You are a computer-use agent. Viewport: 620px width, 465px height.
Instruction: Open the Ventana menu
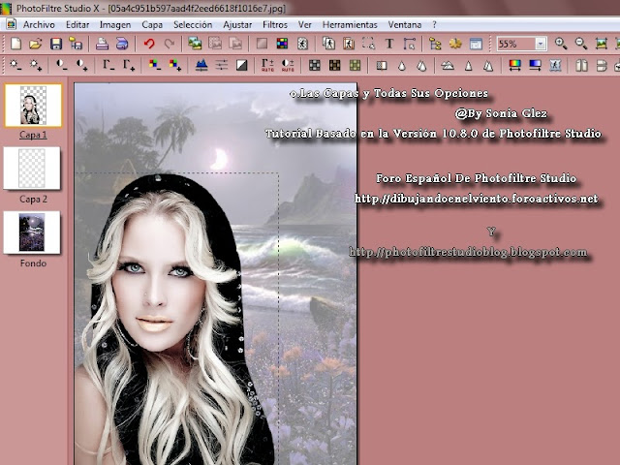pos(405,24)
